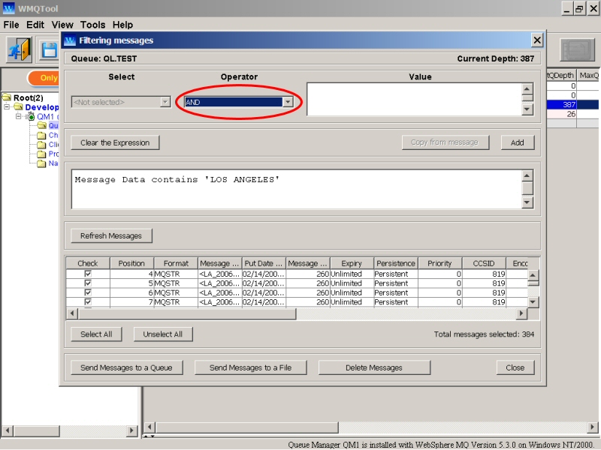
Task: Open the File menu
Action: tap(11, 25)
